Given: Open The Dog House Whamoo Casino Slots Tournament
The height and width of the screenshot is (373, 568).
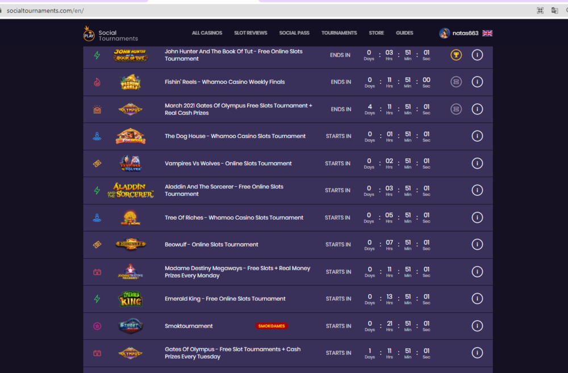Looking at the screenshot, I should coord(235,136).
